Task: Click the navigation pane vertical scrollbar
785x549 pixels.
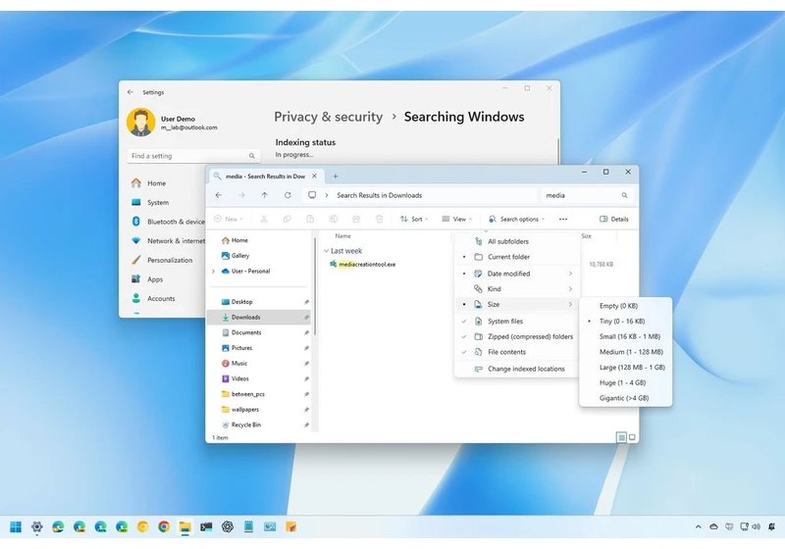Action: (x=315, y=287)
